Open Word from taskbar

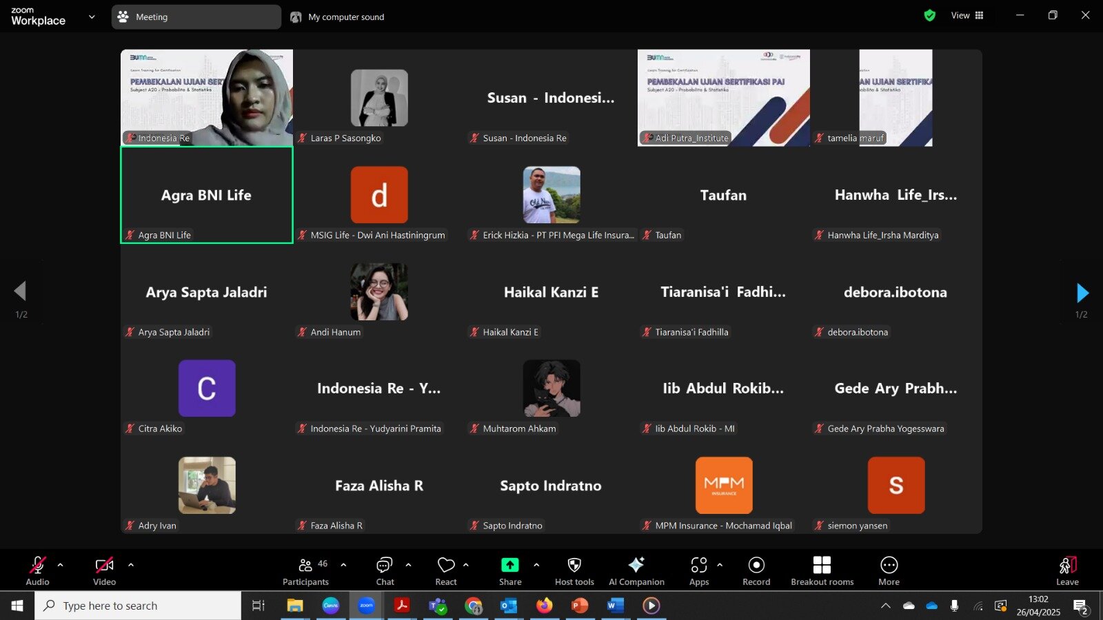click(616, 606)
